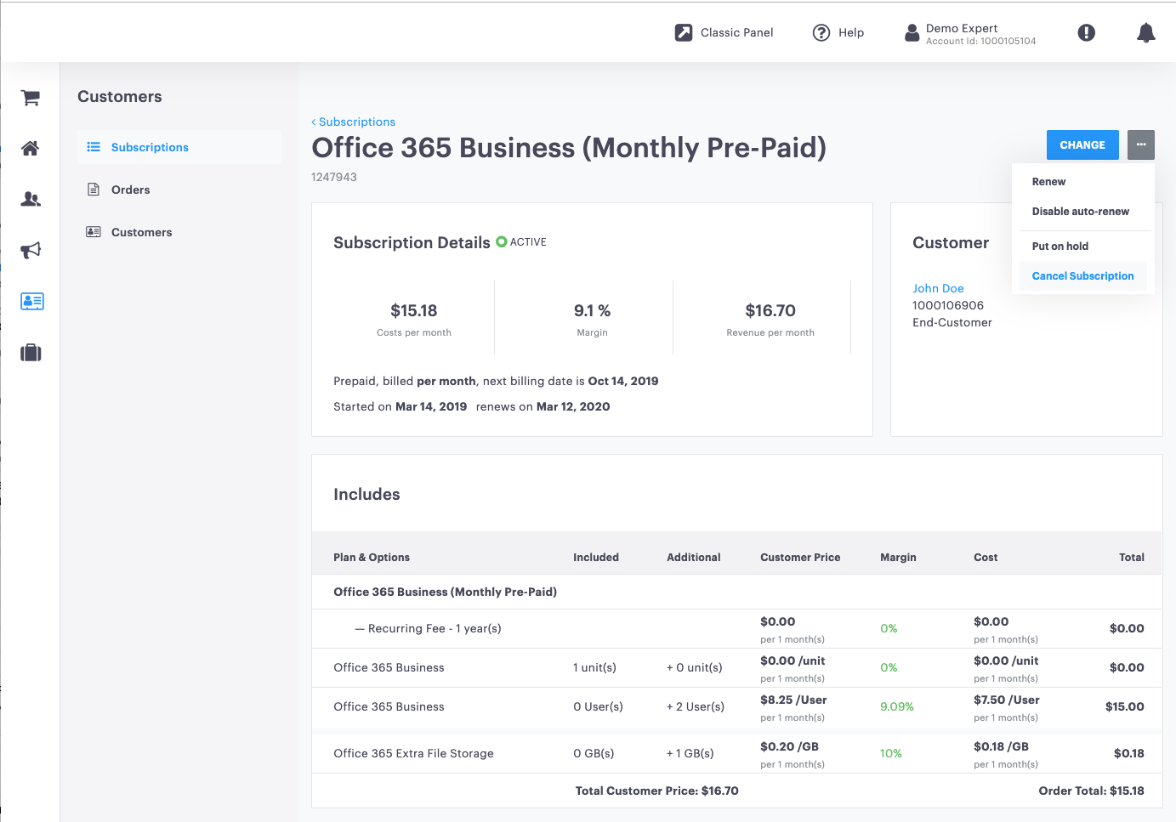The width and height of the screenshot is (1176, 822).
Task: Click the 9.1 % margin value
Action: pos(592,310)
